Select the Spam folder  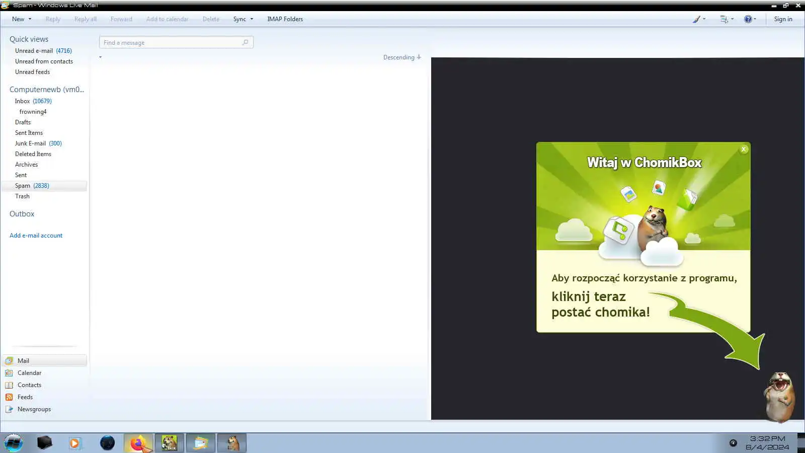pyautogui.click(x=44, y=186)
